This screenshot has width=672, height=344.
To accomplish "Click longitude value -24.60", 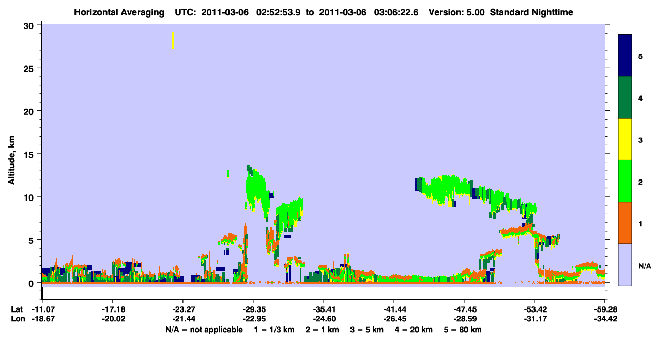I will pos(323,319).
